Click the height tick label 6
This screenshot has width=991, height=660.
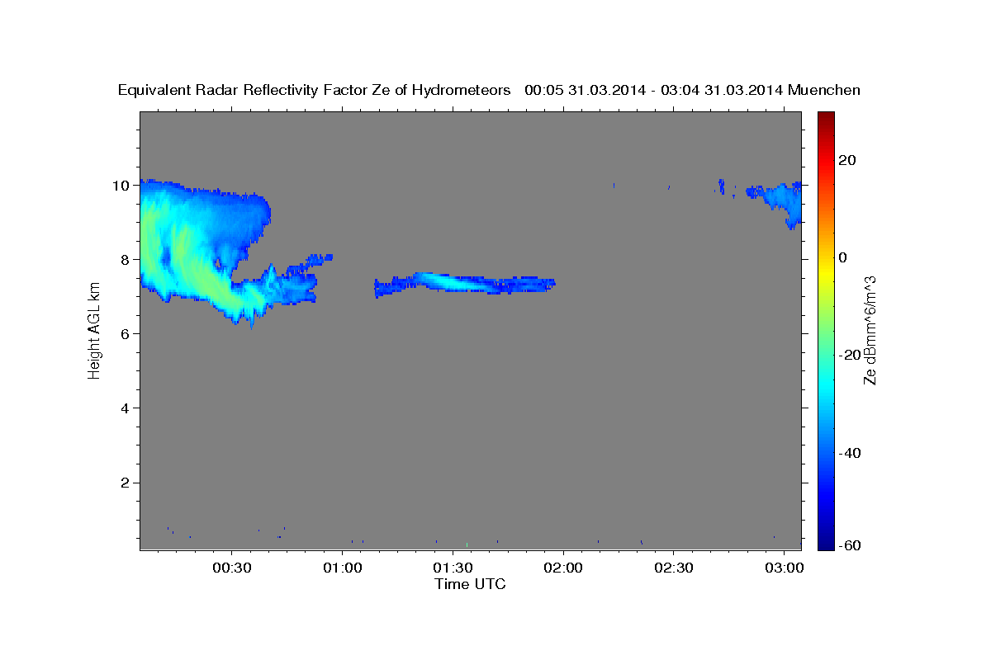click(x=126, y=334)
